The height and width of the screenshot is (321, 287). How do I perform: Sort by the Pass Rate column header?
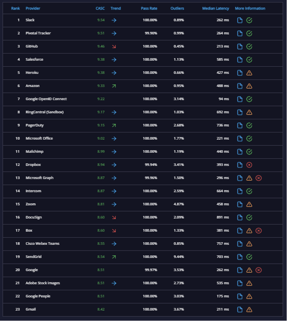pos(149,8)
